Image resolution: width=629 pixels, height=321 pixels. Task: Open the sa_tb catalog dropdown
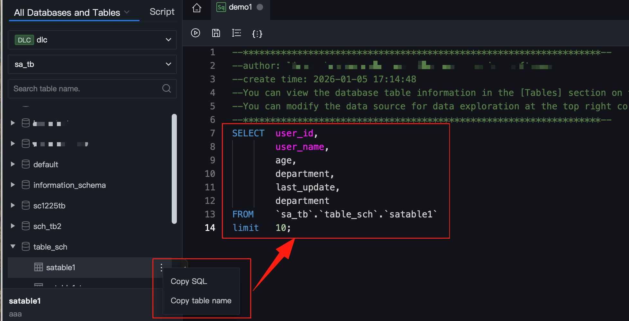click(92, 64)
